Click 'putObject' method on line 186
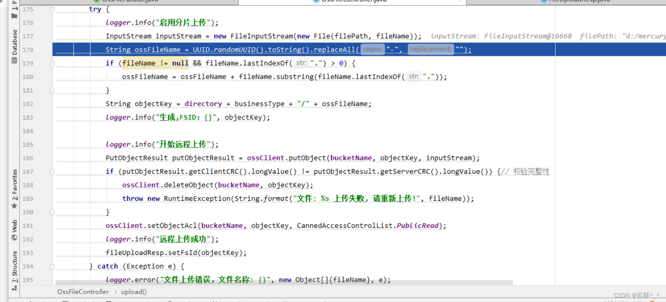666x302 pixels. click(x=307, y=158)
